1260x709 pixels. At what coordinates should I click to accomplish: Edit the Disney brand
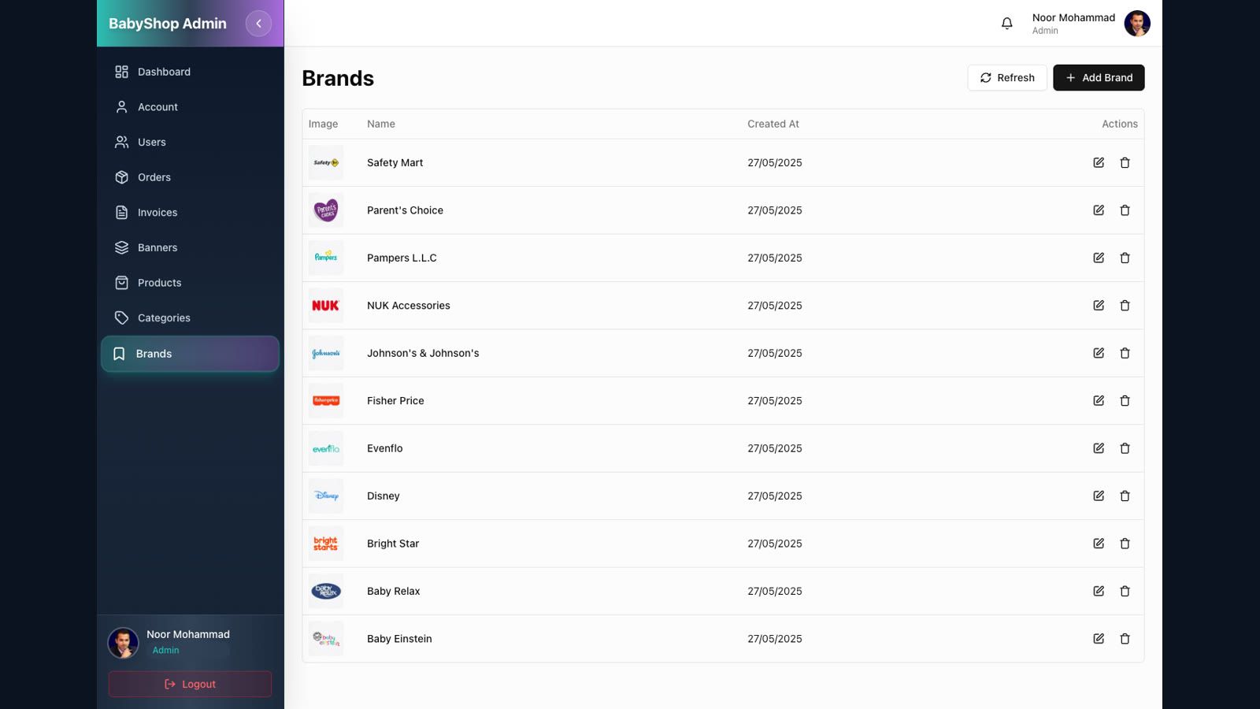click(x=1099, y=496)
